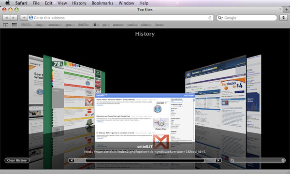
Task: Click the red close window button
Action: (4, 10)
